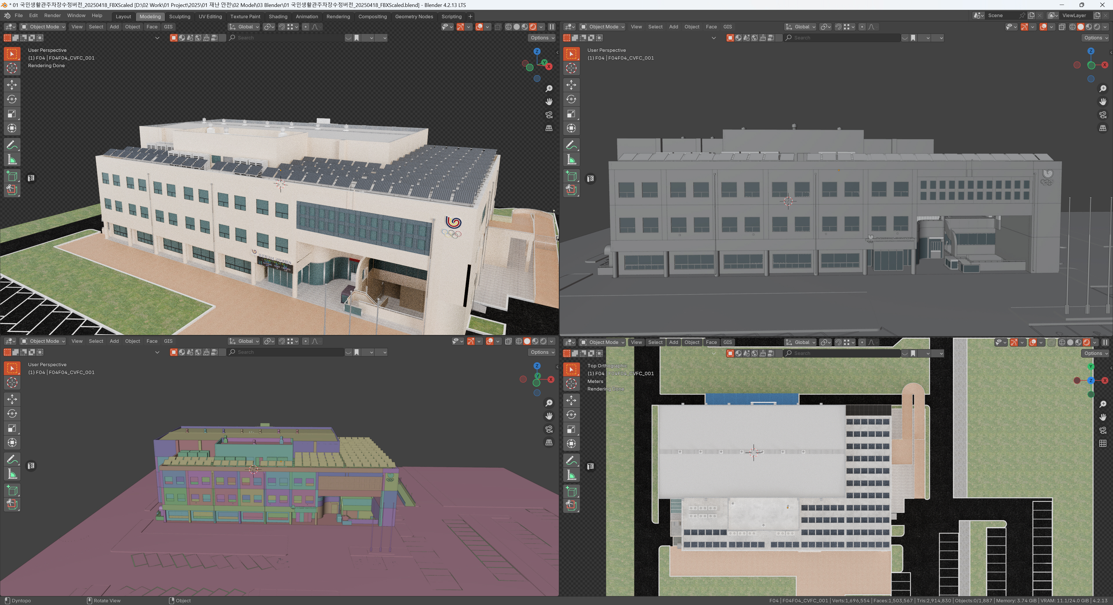
Task: Open Object Mode dropdown in top-left viewport
Action: click(43, 27)
